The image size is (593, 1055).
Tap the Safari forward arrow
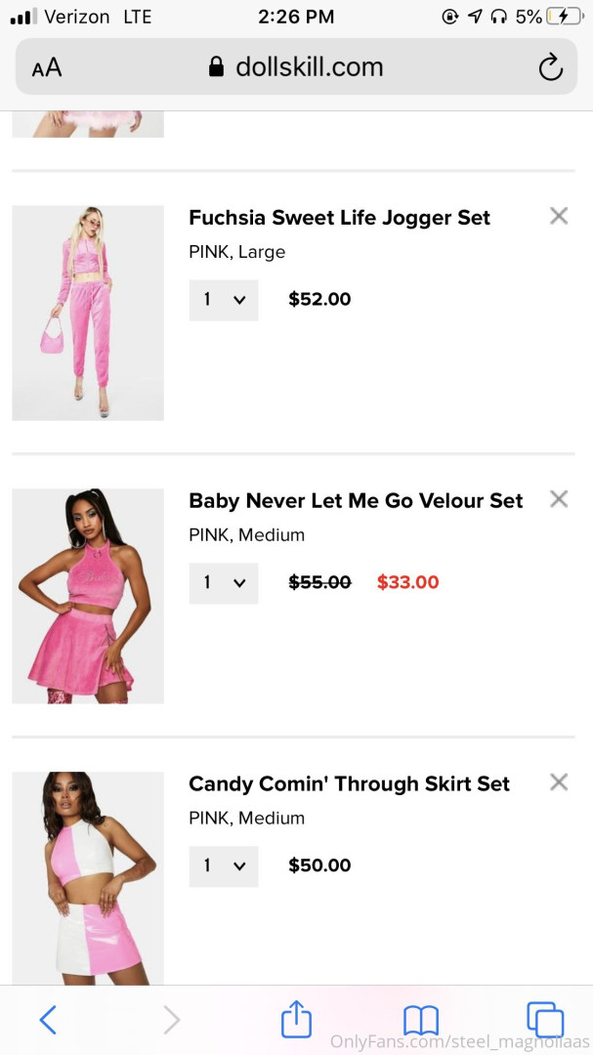coord(172,1020)
